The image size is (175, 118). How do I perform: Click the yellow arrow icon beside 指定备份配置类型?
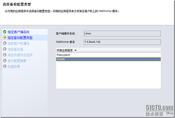5,38
